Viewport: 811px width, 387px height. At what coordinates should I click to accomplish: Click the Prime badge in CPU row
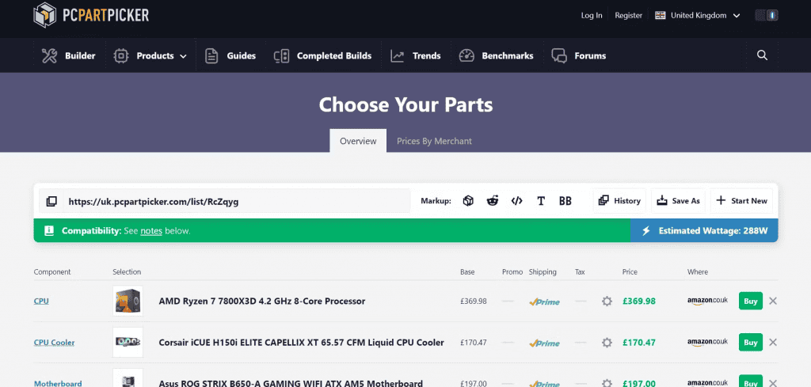click(x=544, y=302)
